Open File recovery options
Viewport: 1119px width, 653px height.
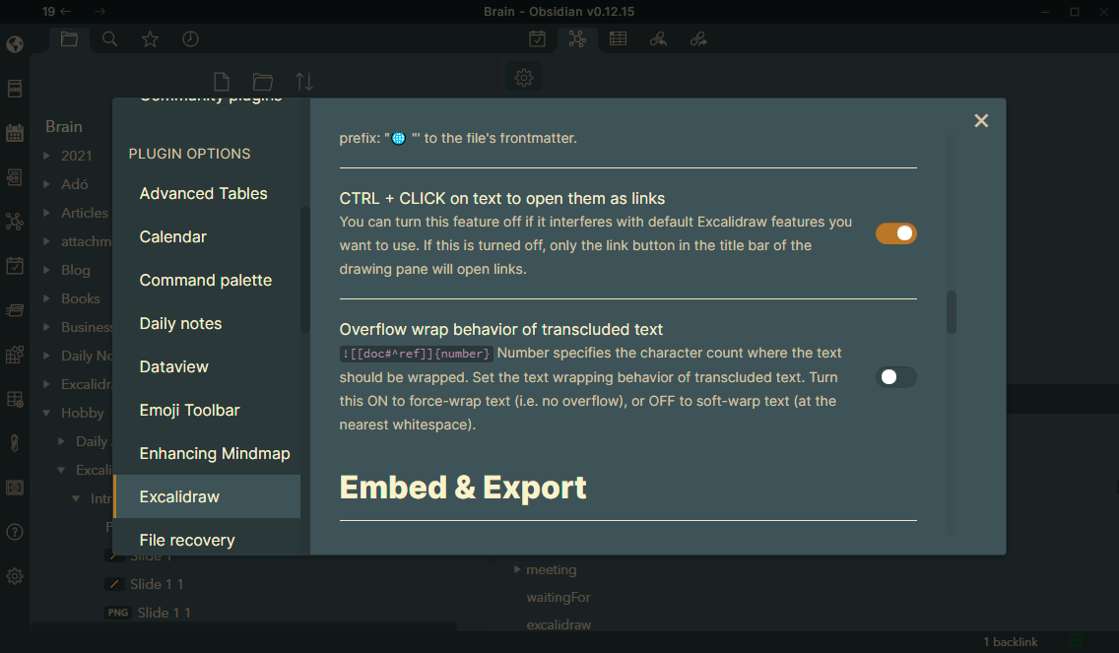[207, 540]
